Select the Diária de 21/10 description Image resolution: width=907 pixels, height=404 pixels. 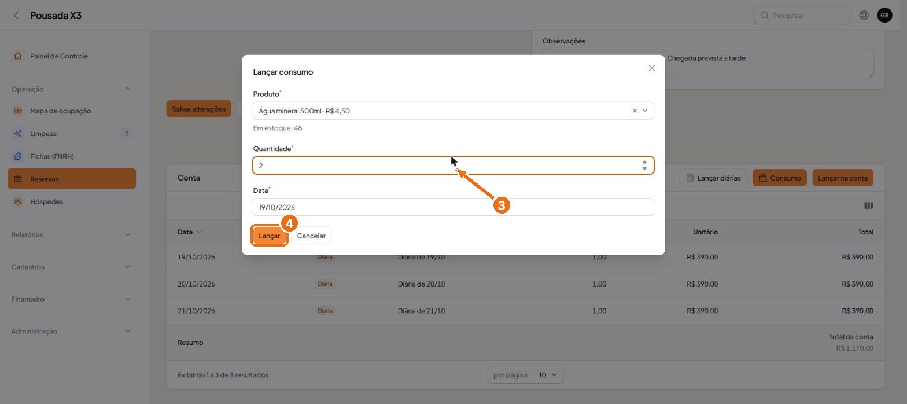[x=421, y=311]
